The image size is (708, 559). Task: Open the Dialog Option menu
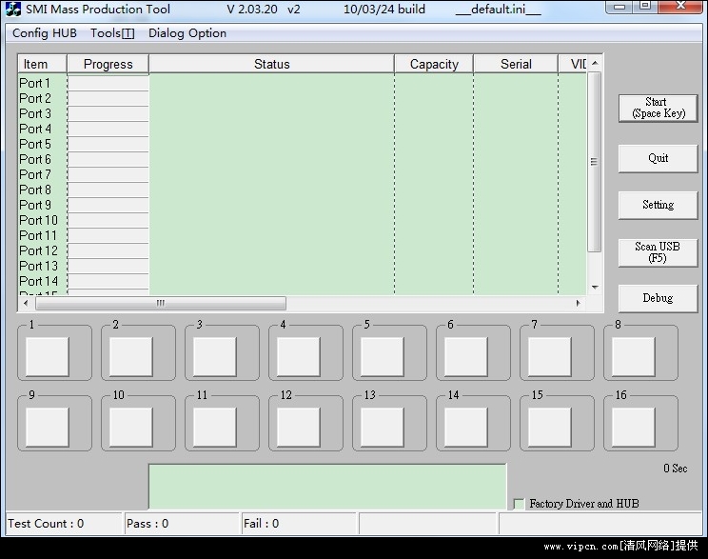[x=187, y=33]
